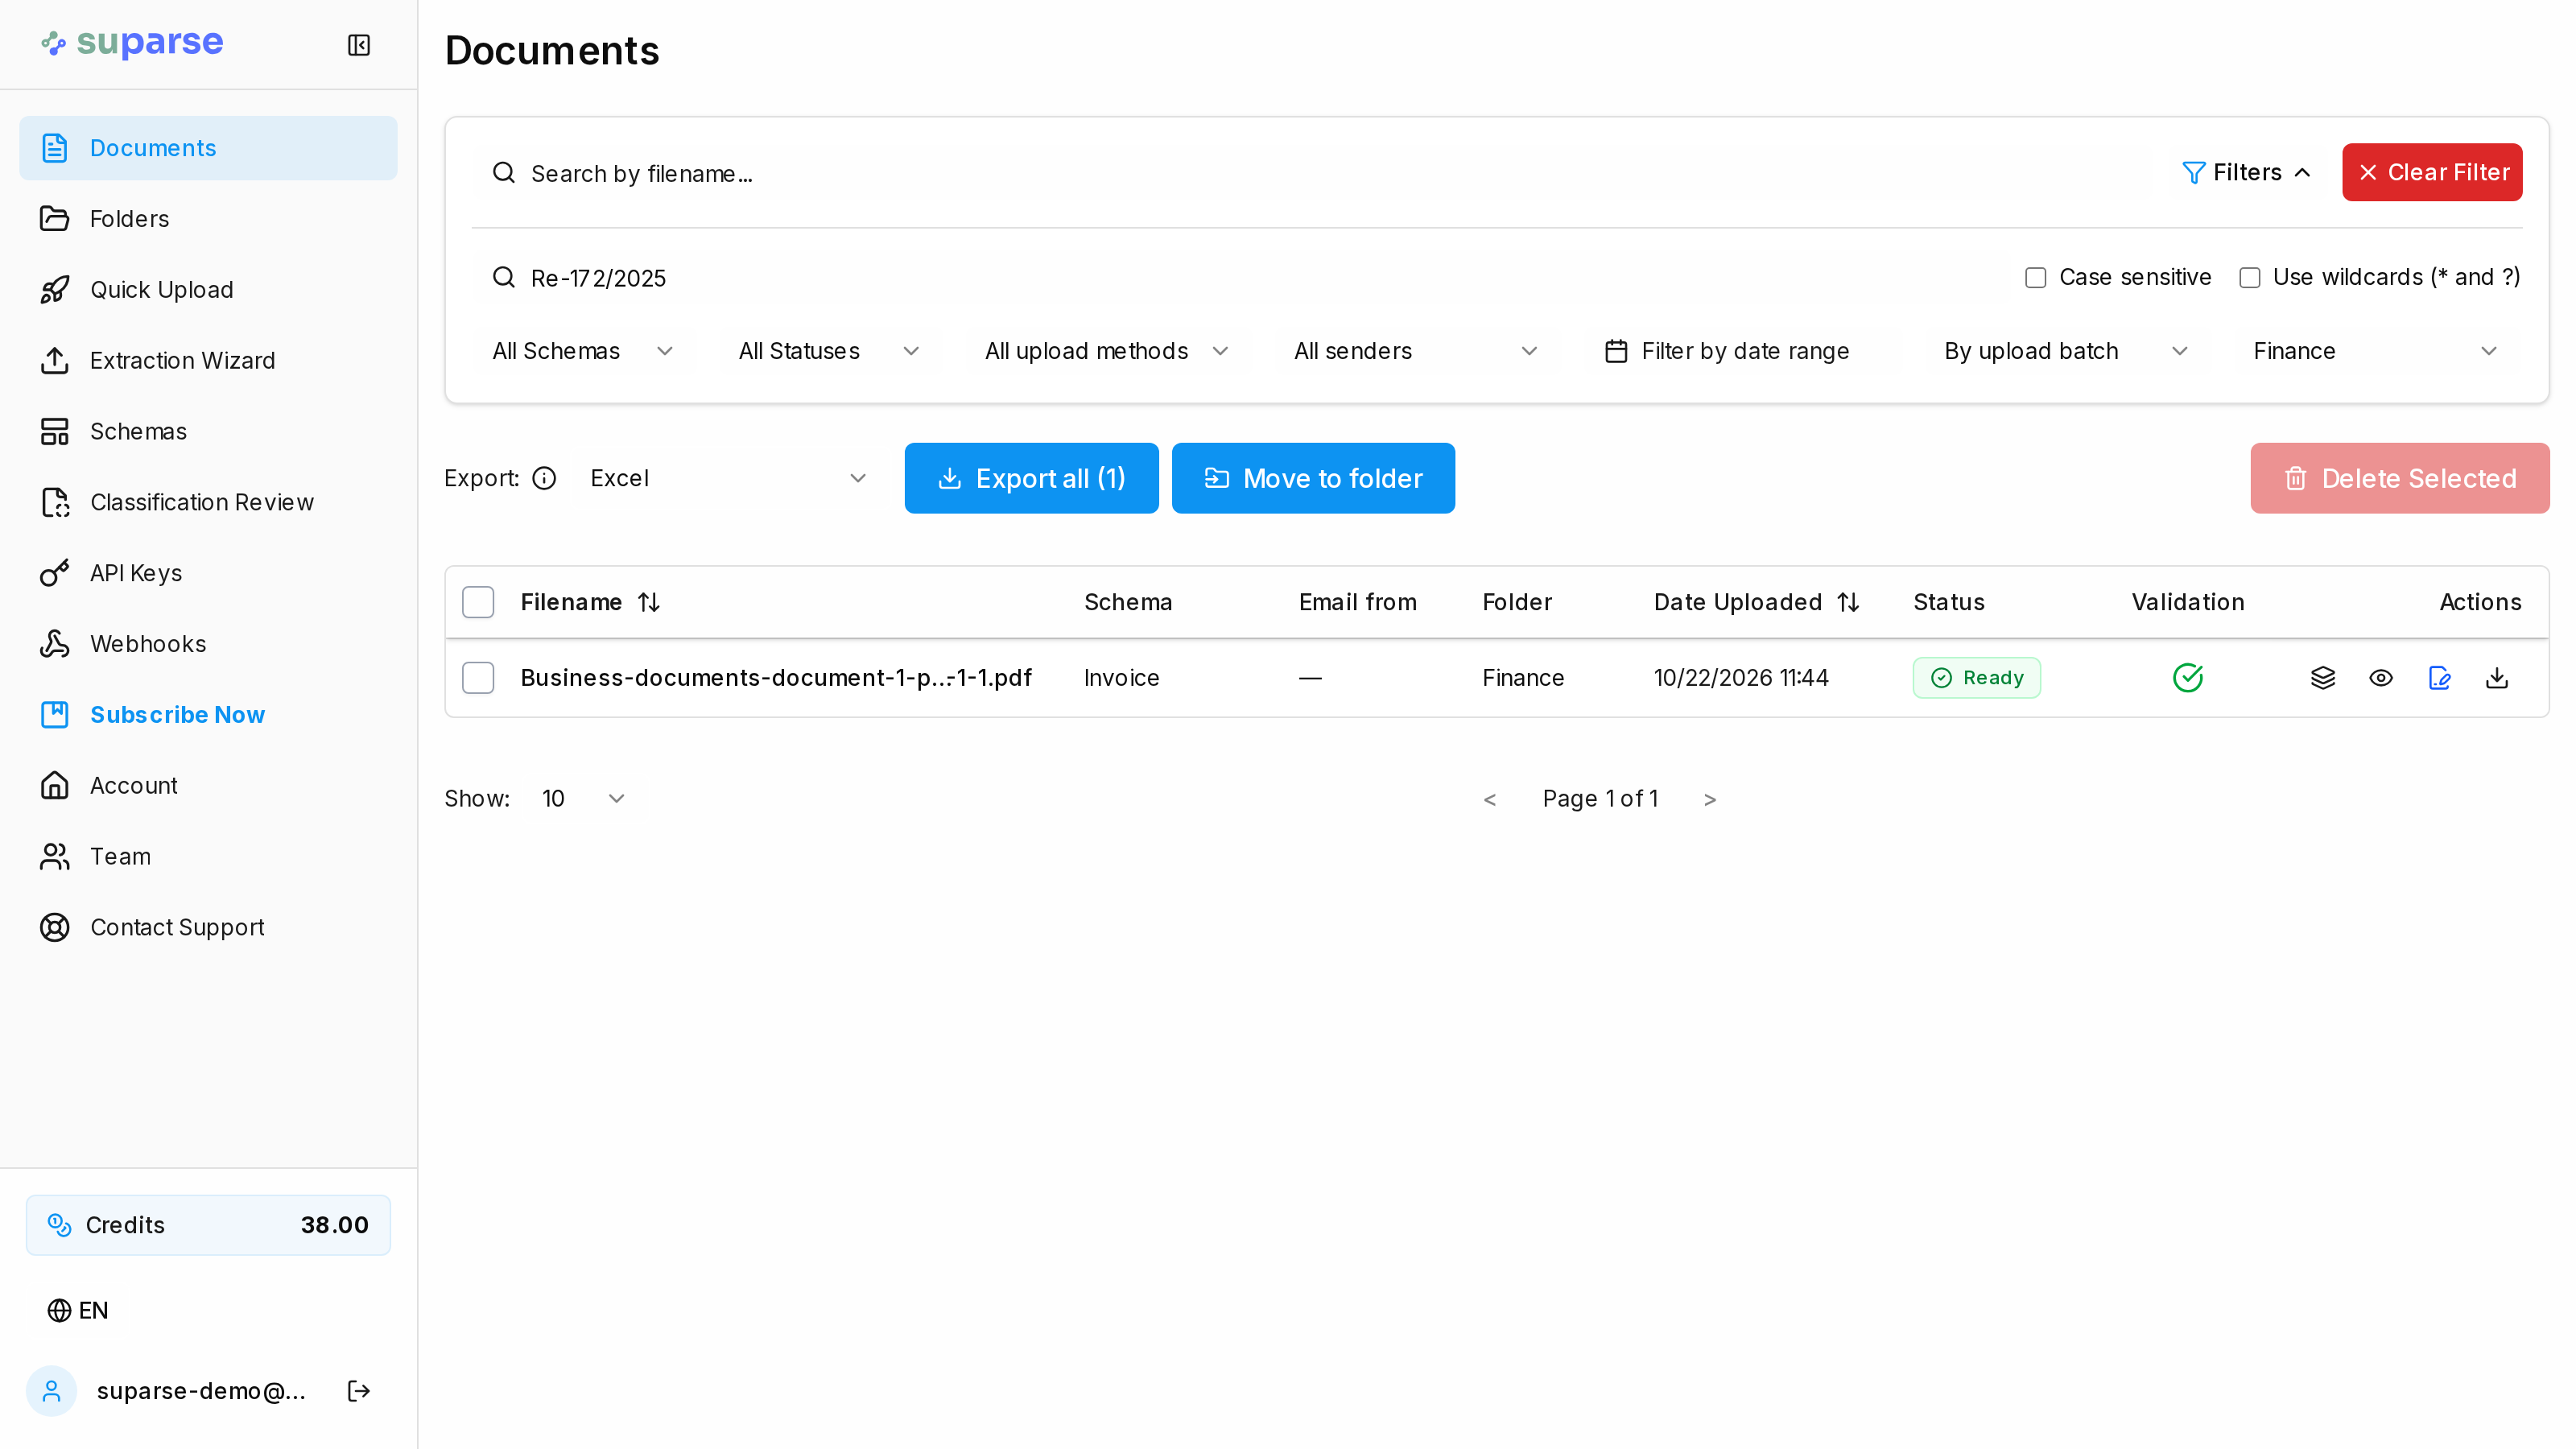The height and width of the screenshot is (1449, 2576).
Task: Open the Webhooks section
Action: pyautogui.click(x=208, y=644)
